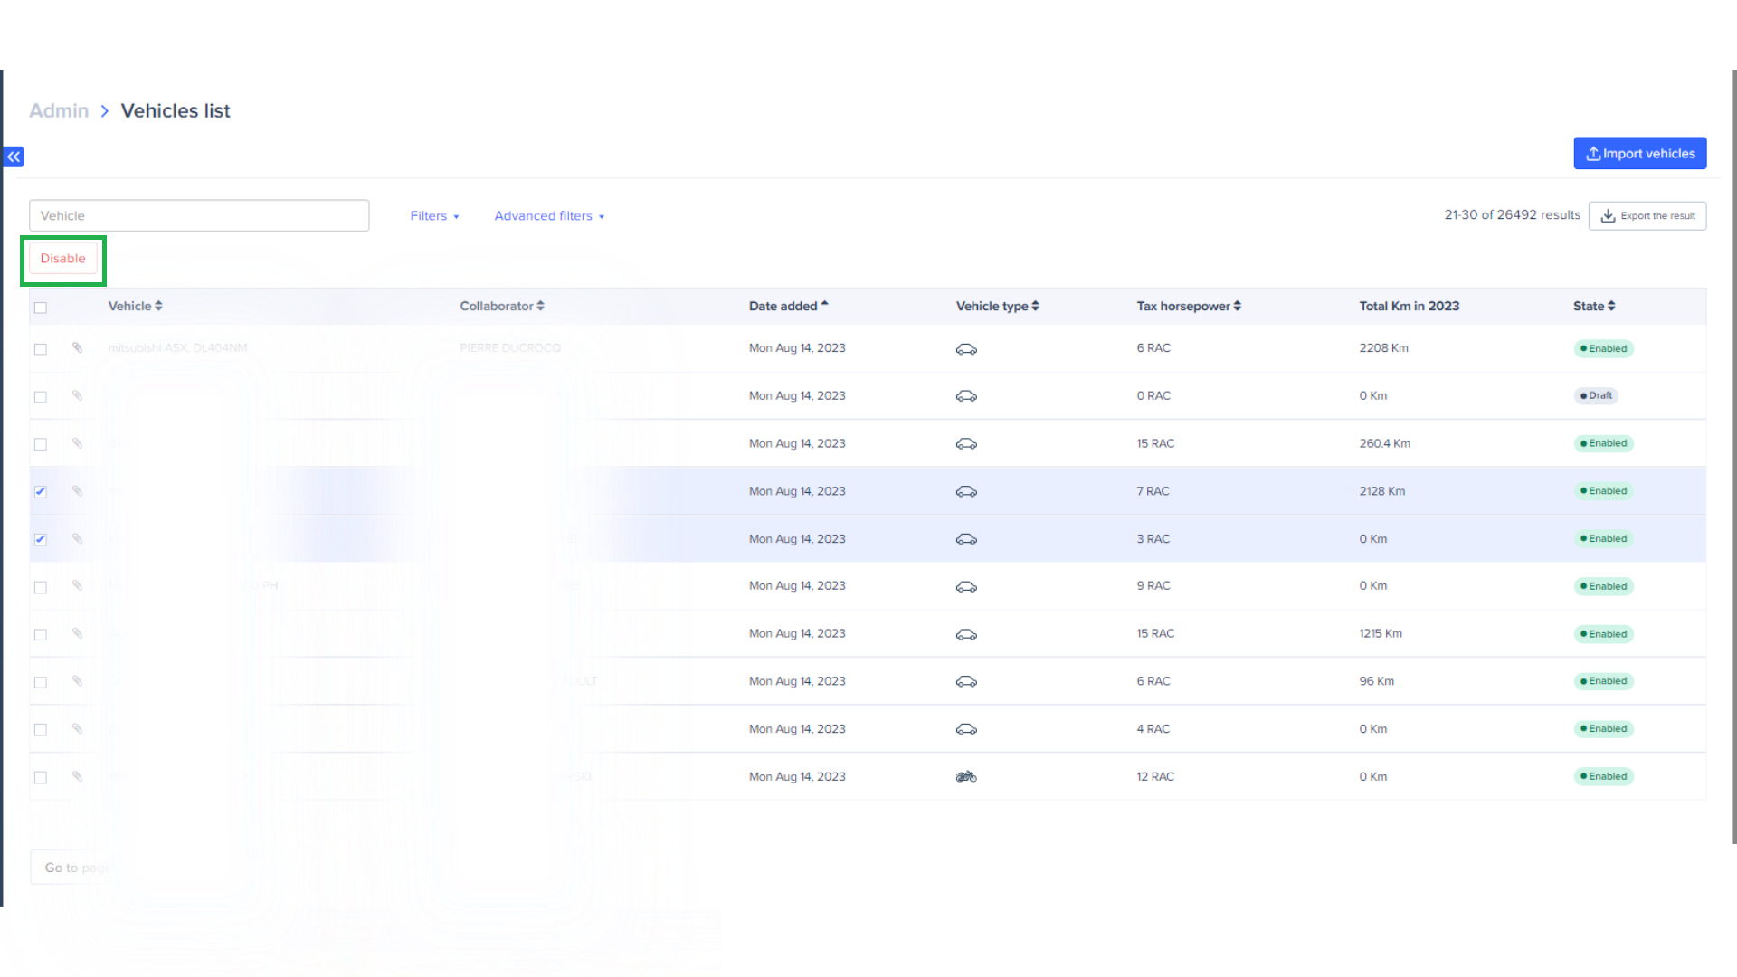Check the checkbox in the 9 RAC row
The width and height of the screenshot is (1737, 977).
pos(41,587)
